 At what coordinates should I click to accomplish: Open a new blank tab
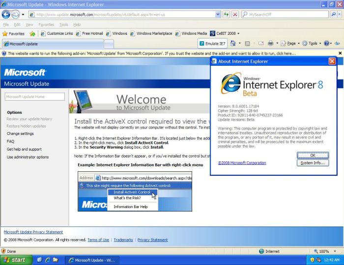pyautogui.click(x=109, y=44)
